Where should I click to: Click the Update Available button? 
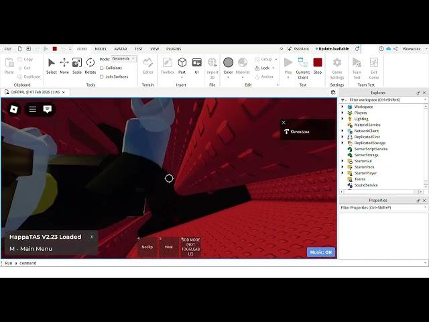(x=332, y=49)
